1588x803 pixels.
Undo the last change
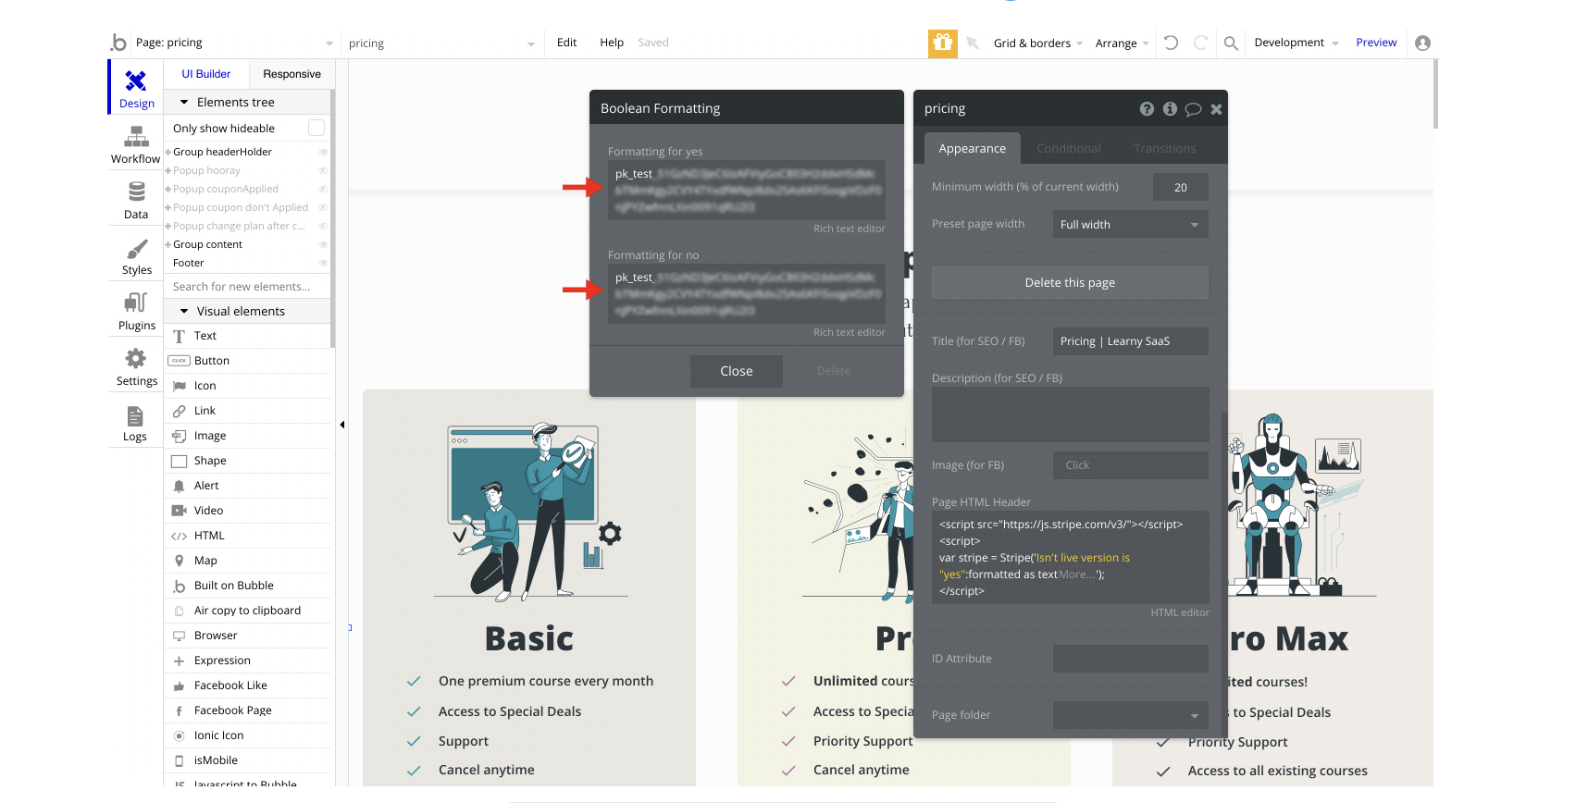(x=1171, y=43)
